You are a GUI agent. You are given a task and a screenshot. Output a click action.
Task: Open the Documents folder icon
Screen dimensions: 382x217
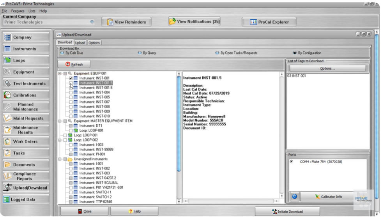point(7,165)
